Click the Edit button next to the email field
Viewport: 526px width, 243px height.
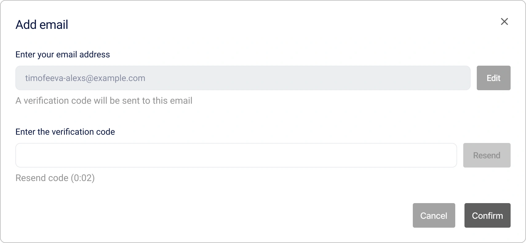(x=493, y=78)
